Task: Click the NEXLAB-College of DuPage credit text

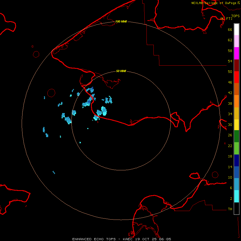Action: (215, 3)
